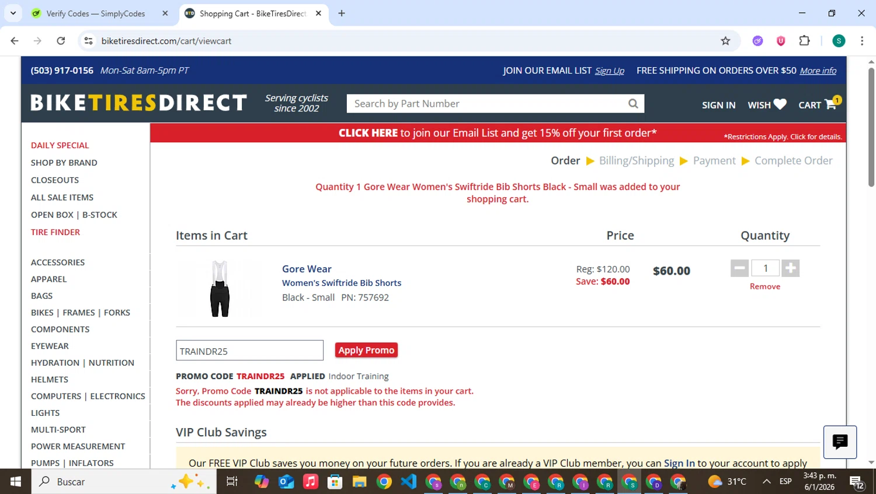
Task: Increase quantity with the plus button
Action: [790, 268]
